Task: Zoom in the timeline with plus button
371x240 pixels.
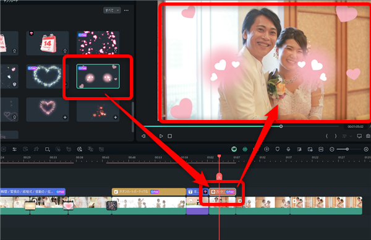Action: (366, 149)
